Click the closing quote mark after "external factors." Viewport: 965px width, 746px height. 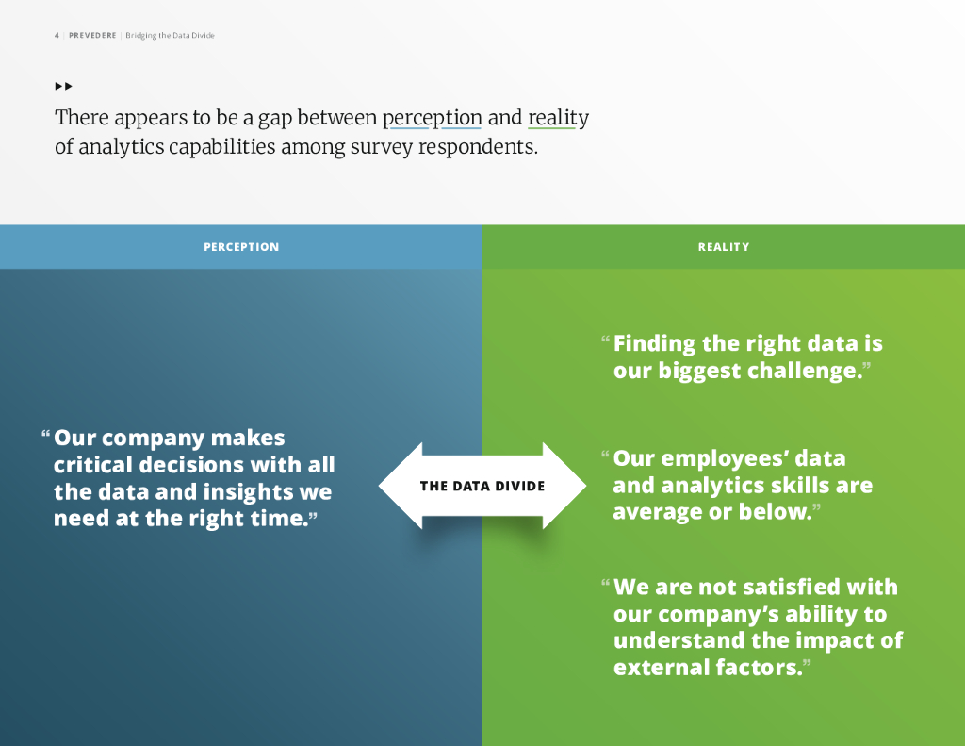(x=807, y=664)
